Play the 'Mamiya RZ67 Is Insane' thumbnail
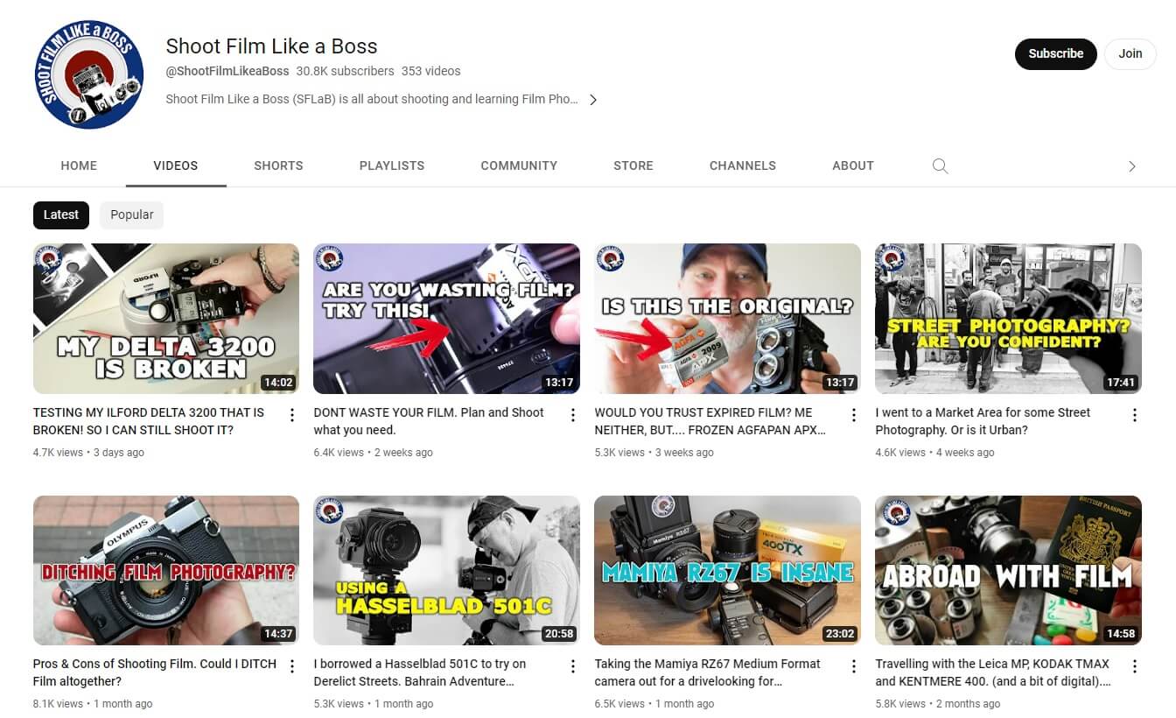The image size is (1176, 718). (728, 571)
